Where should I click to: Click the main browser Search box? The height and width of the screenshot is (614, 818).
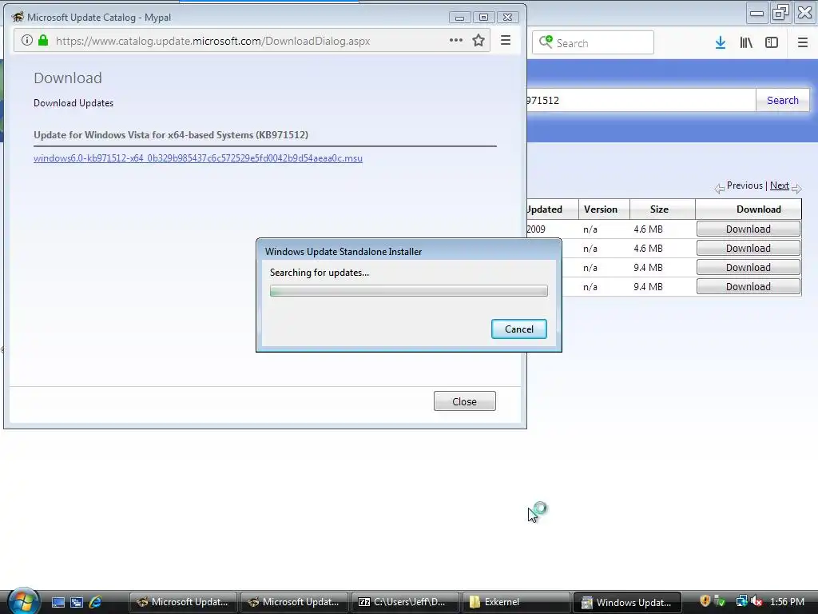(x=594, y=42)
